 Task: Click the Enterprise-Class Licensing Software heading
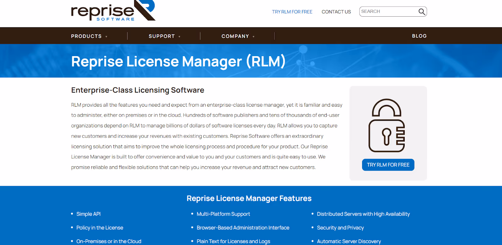click(x=138, y=90)
